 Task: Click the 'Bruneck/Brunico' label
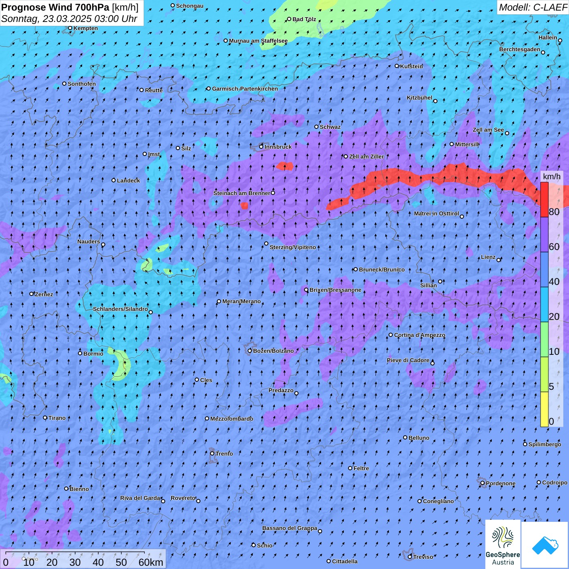(x=382, y=269)
